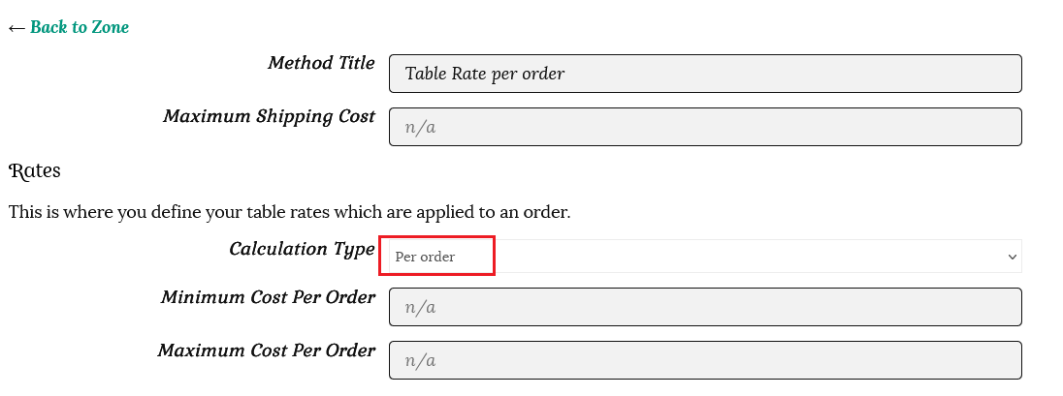
Task: Click n/a placeholder in the bottom field
Action: click(x=420, y=361)
